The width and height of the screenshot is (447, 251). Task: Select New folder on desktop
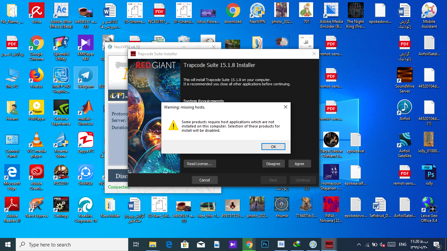click(x=110, y=208)
